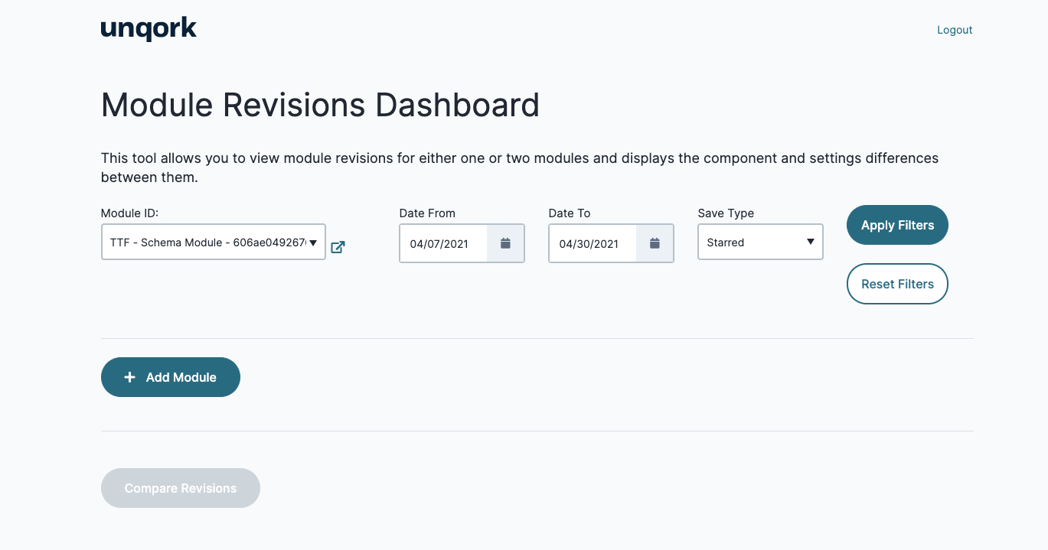This screenshot has height=550, width=1048.
Task: Click the Module Revisions Dashboard heading
Action: pos(320,105)
